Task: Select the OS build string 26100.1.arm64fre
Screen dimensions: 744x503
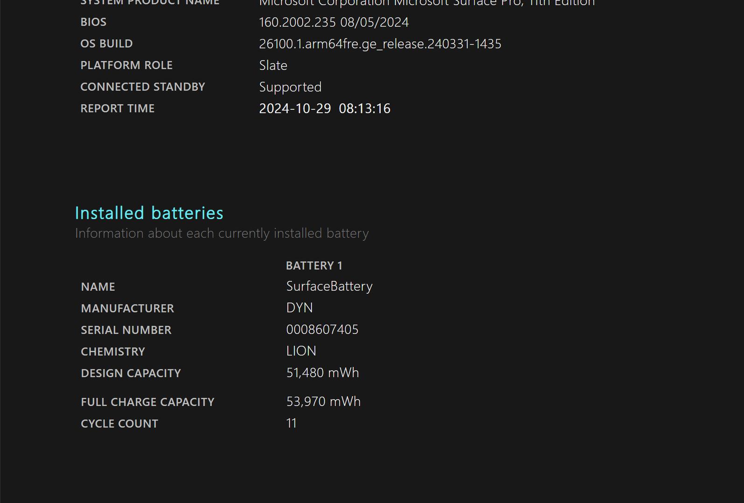Action: [x=380, y=44]
